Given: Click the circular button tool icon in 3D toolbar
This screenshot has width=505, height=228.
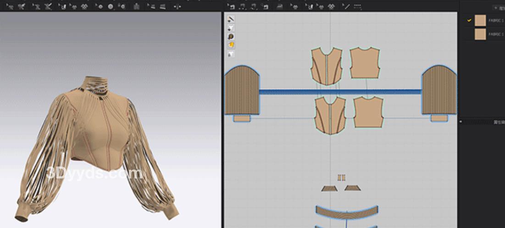Looking at the screenshot, I should (x=111, y=6).
